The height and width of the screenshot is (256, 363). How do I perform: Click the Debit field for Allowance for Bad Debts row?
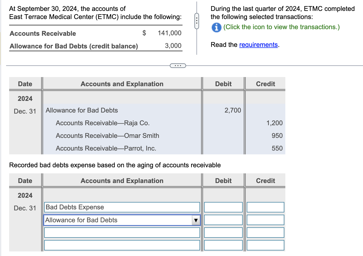pos(223,220)
